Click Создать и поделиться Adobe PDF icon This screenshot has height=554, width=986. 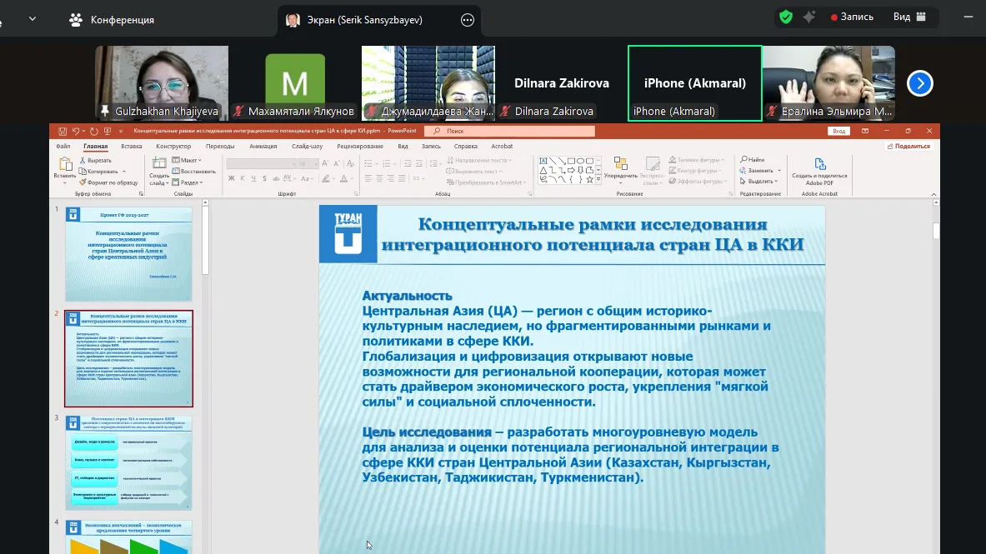(819, 165)
